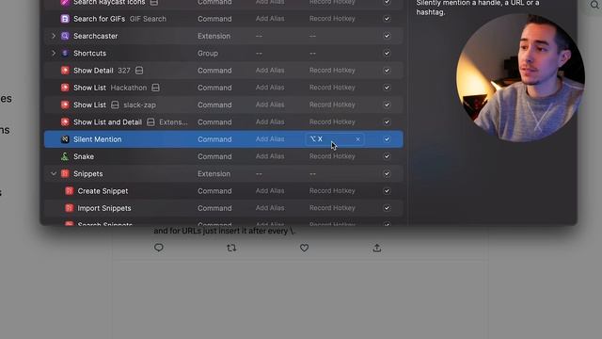Click the Search for GIFs extension icon
Image resolution: width=602 pixels, height=339 pixels.
pyautogui.click(x=65, y=19)
